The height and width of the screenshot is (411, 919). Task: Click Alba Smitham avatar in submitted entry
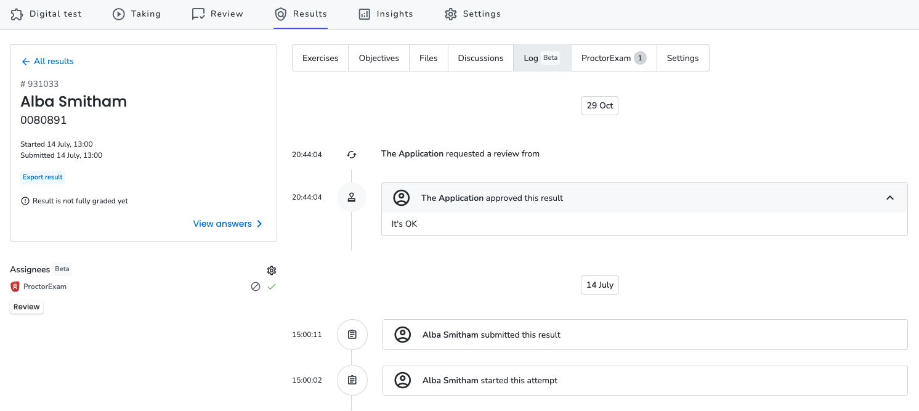[403, 335]
